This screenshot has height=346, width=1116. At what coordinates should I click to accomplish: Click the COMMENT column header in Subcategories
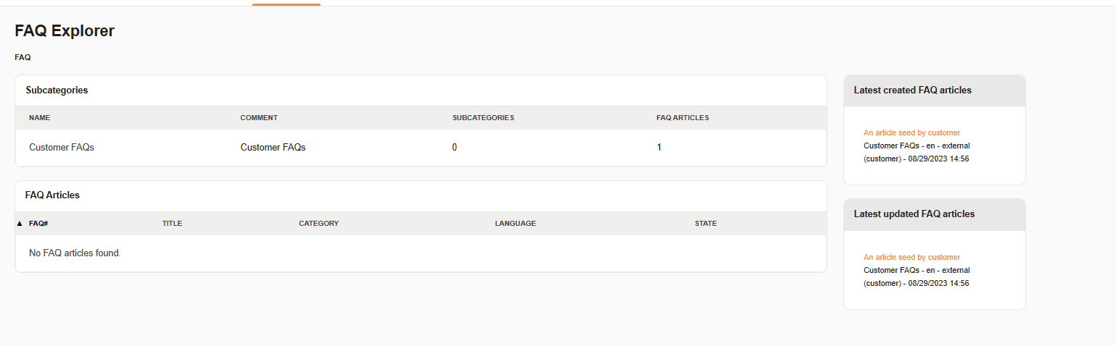click(259, 118)
